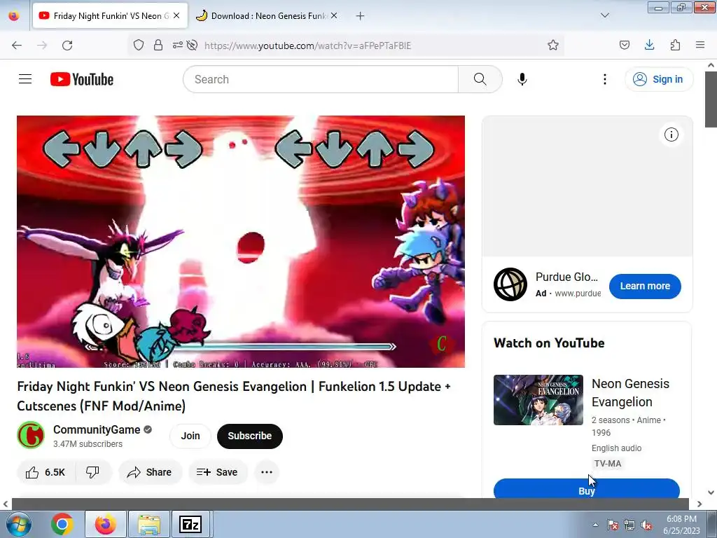The image size is (717, 538).
Task: Search with your voice microphone icon
Action: coord(522,79)
